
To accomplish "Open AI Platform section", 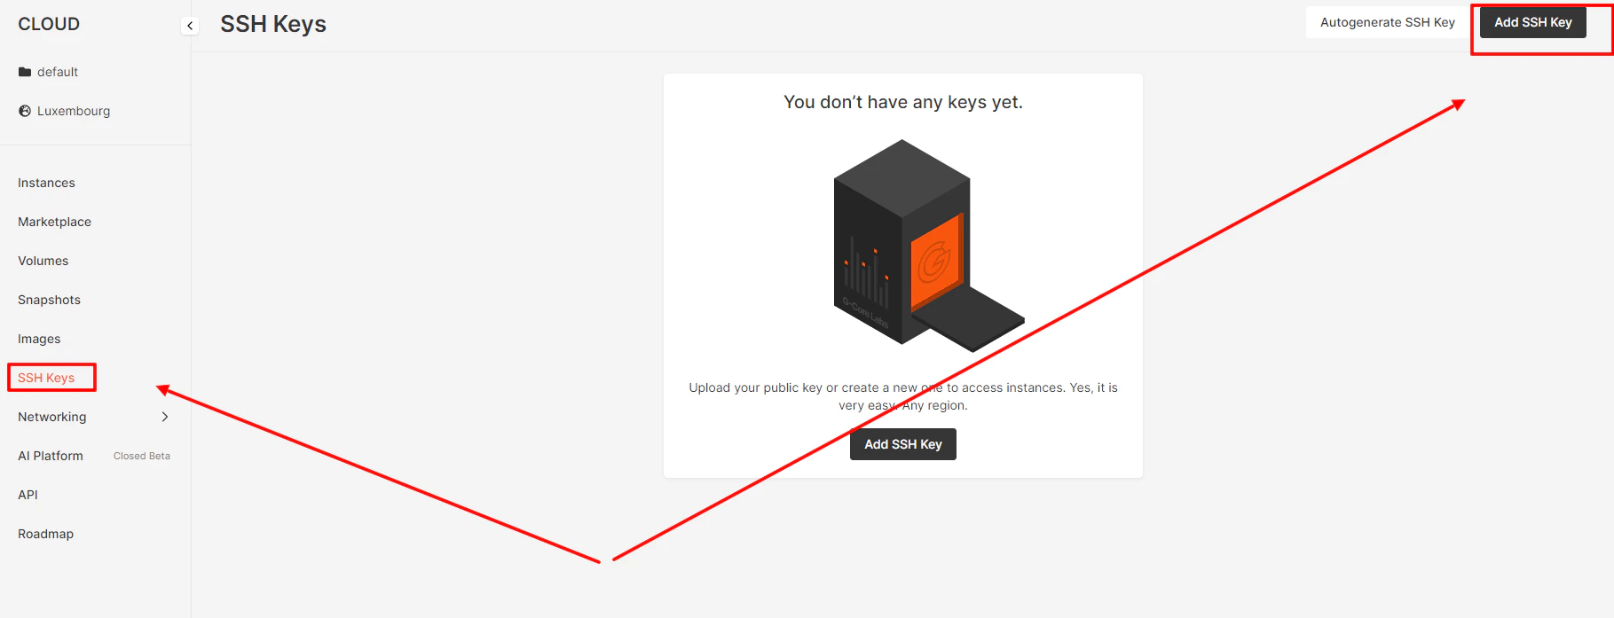I will click(x=51, y=456).
